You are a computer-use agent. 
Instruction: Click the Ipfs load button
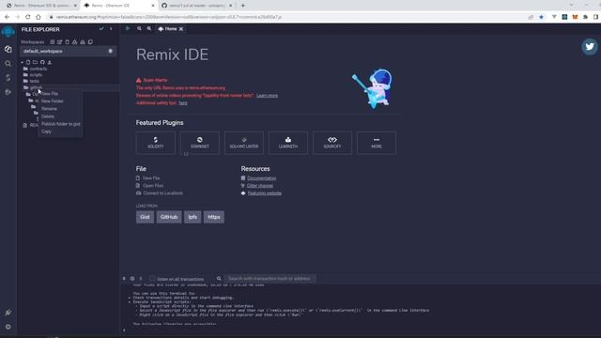[x=193, y=217]
